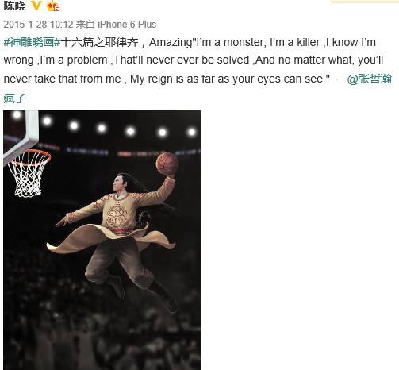Screen dimensions: 399x370
Task: Click the backboard in the illustration
Action: tap(21, 135)
